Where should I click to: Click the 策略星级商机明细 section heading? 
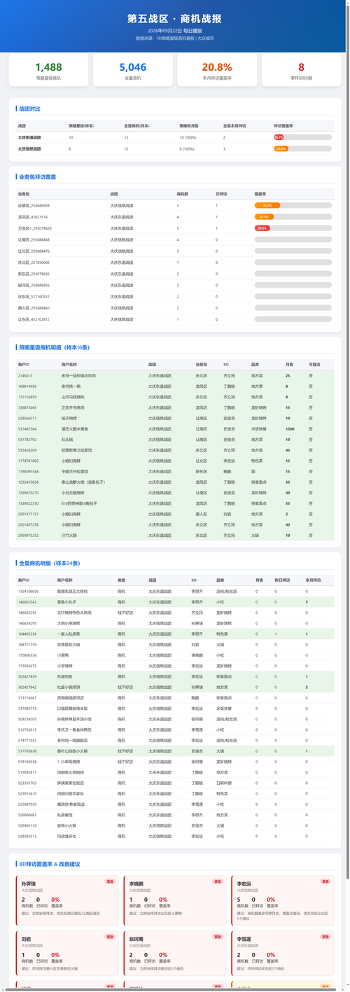(x=54, y=347)
